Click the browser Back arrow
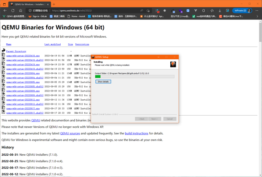262x177 pixels. point(5,11)
